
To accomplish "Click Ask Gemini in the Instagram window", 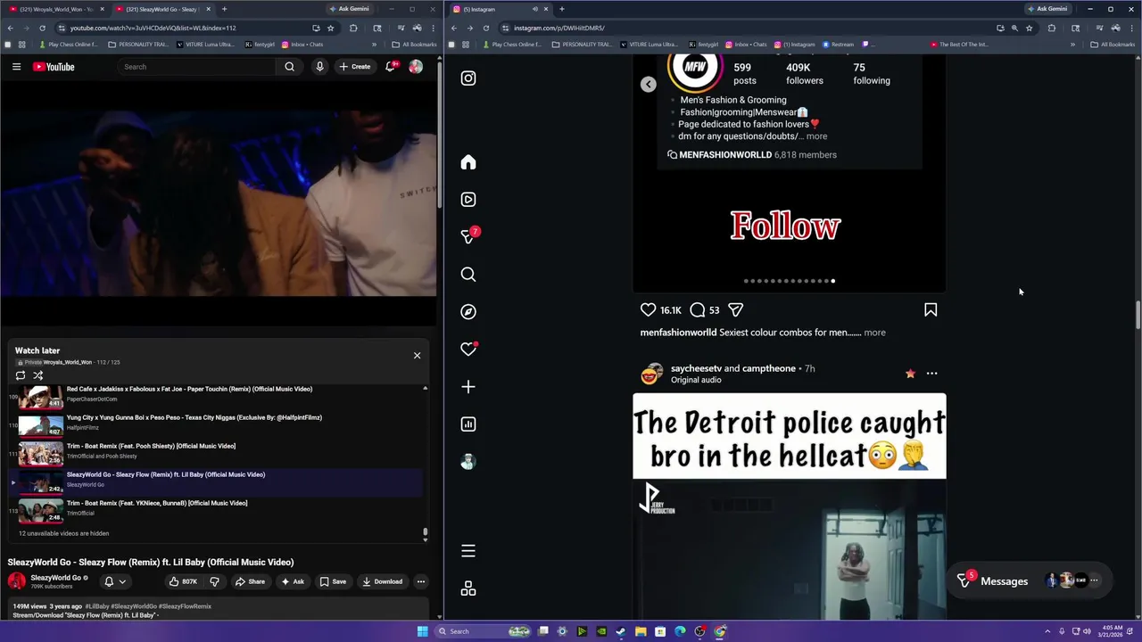I will pos(1047,9).
